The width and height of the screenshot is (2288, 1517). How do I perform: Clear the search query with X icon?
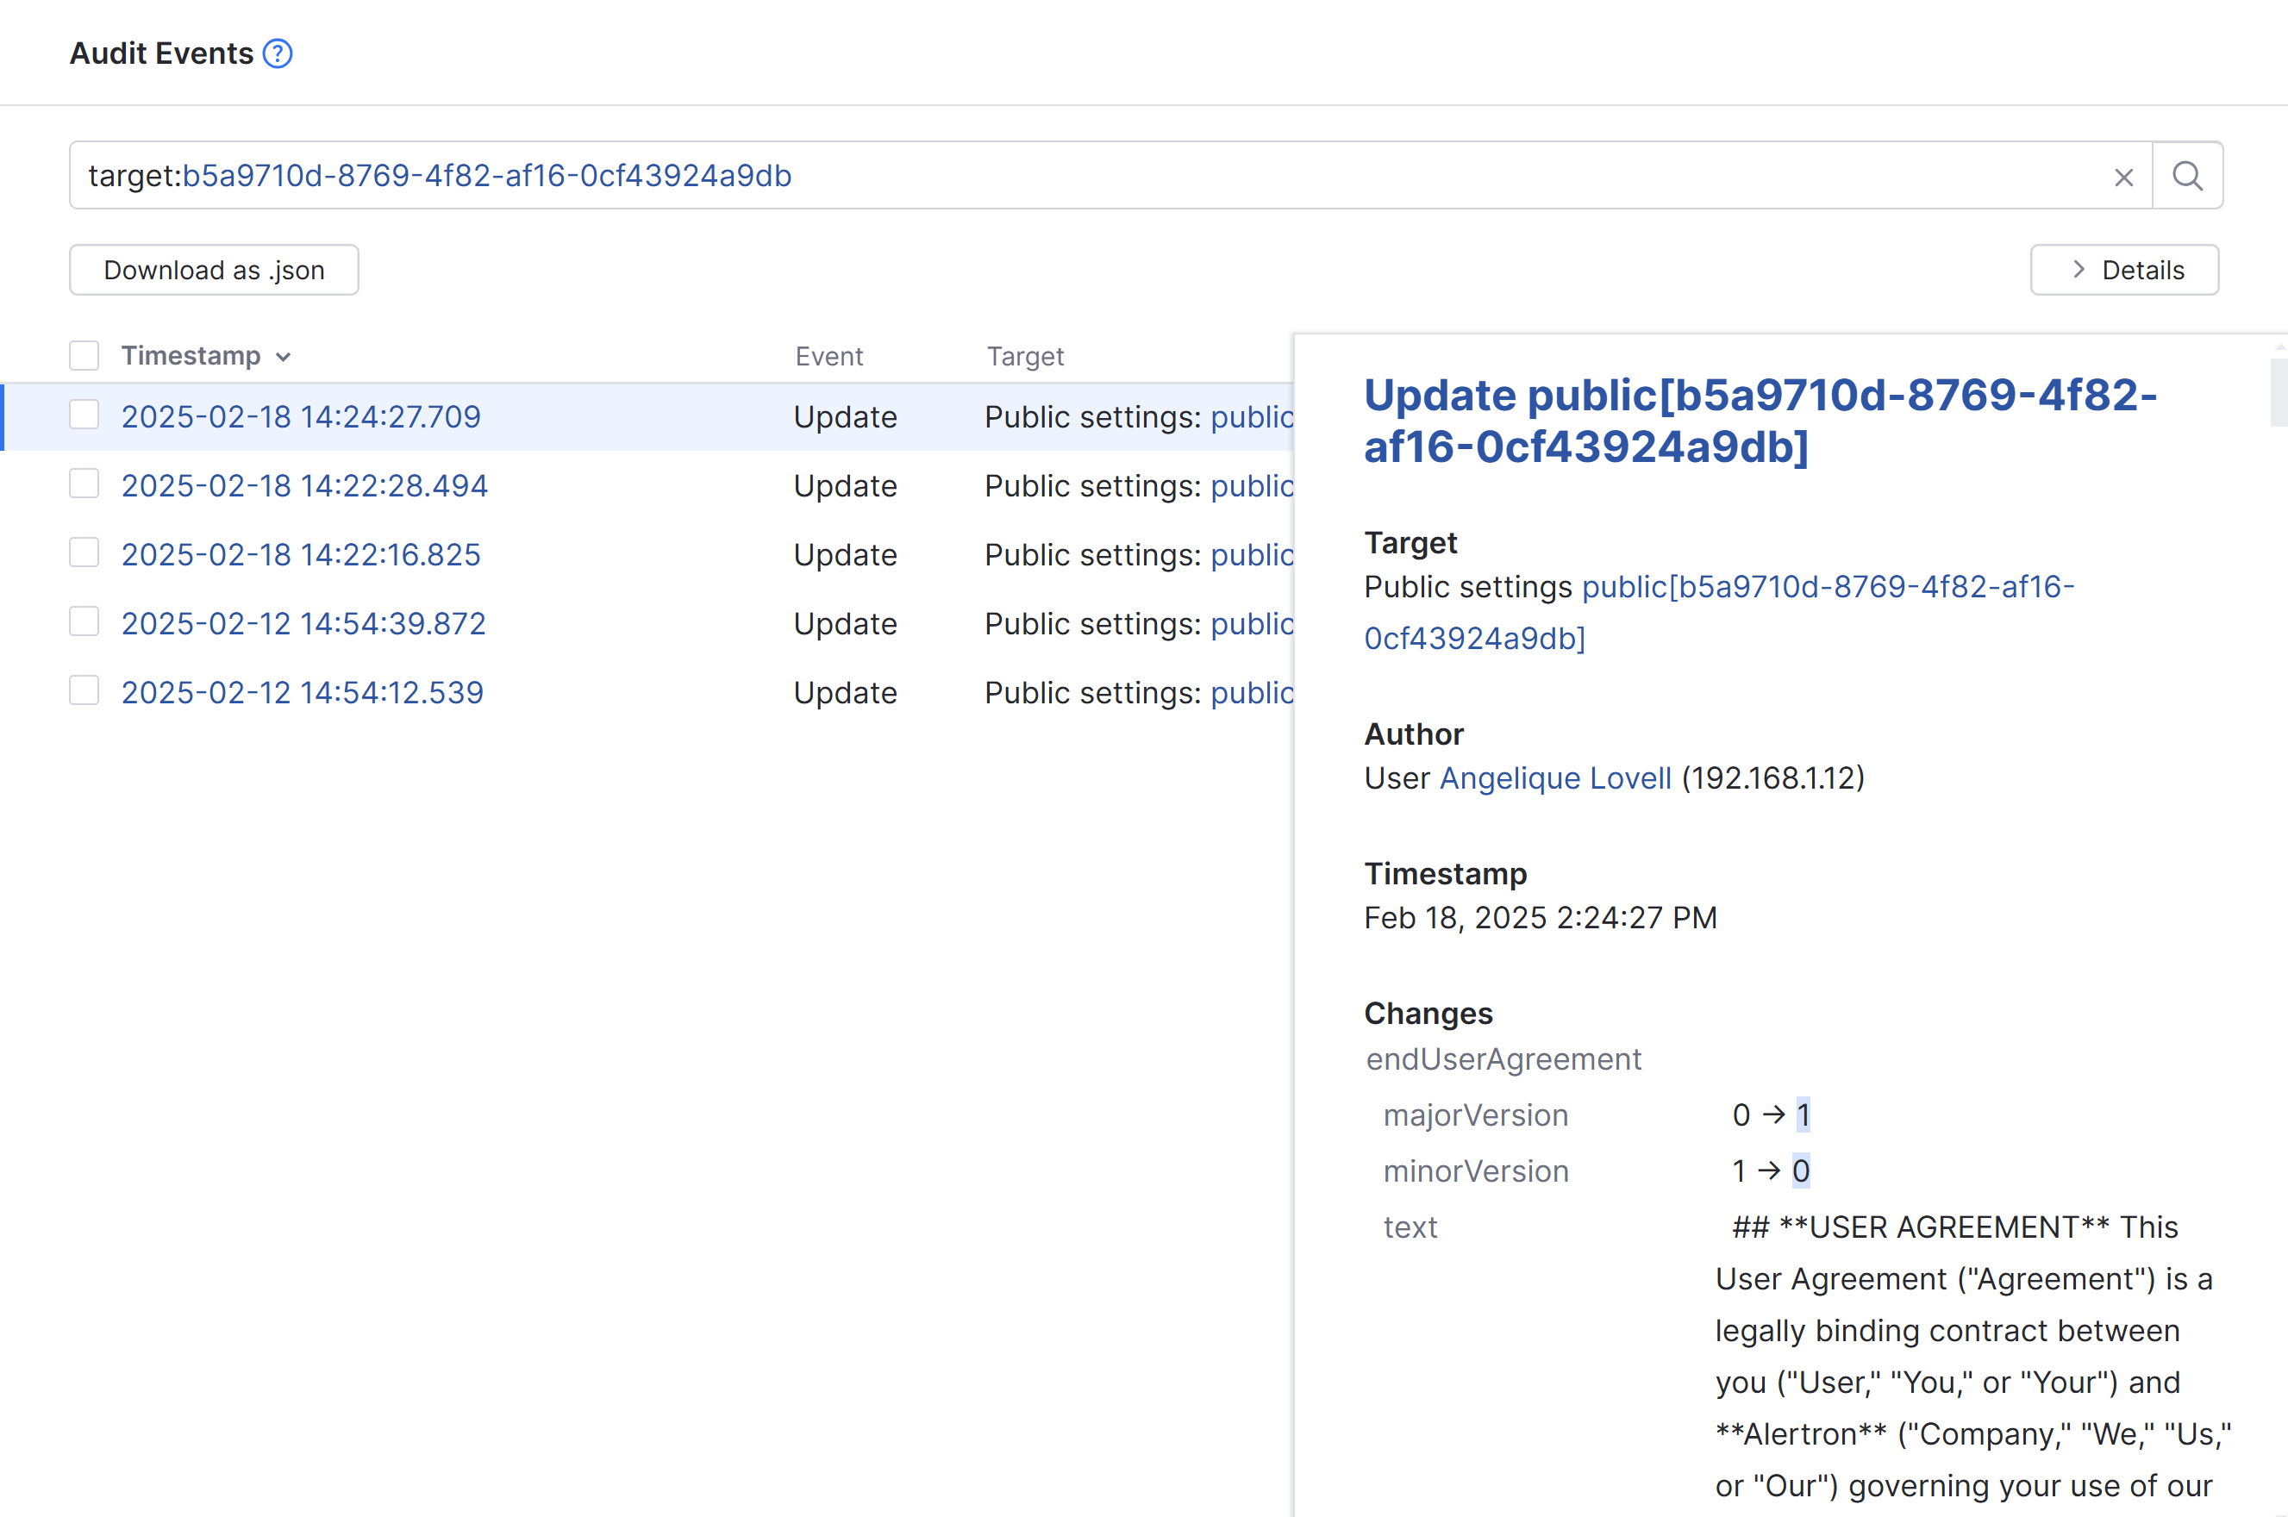click(2123, 177)
